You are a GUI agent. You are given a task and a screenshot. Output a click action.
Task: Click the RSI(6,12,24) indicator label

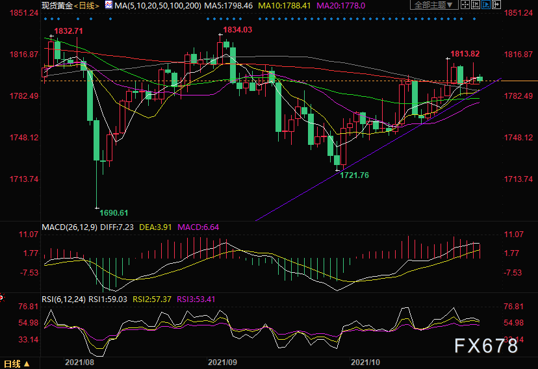click(x=64, y=299)
